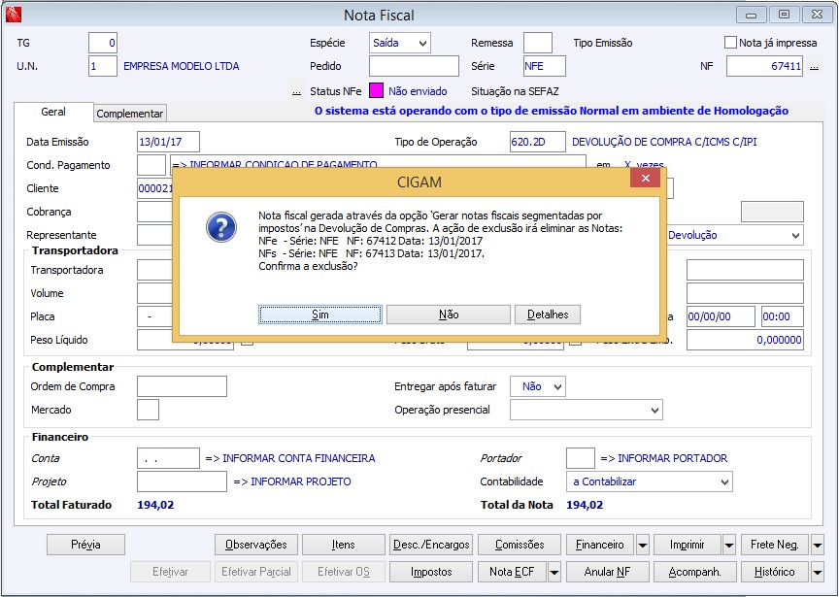This screenshot has width=839, height=597.
Task: Click the Remessa input field
Action: coord(538,43)
